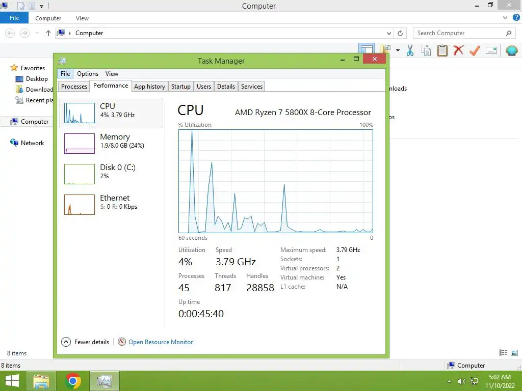
Task: Click the New folder icon in Quick Access Toolbar
Action: 32,6
